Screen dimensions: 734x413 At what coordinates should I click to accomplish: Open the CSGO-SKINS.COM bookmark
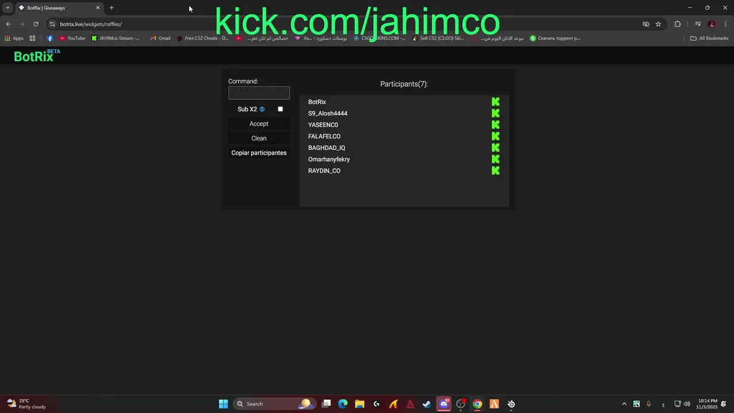tap(379, 38)
